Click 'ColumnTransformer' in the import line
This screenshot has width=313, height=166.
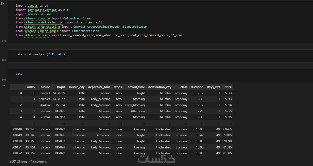coord(78,18)
